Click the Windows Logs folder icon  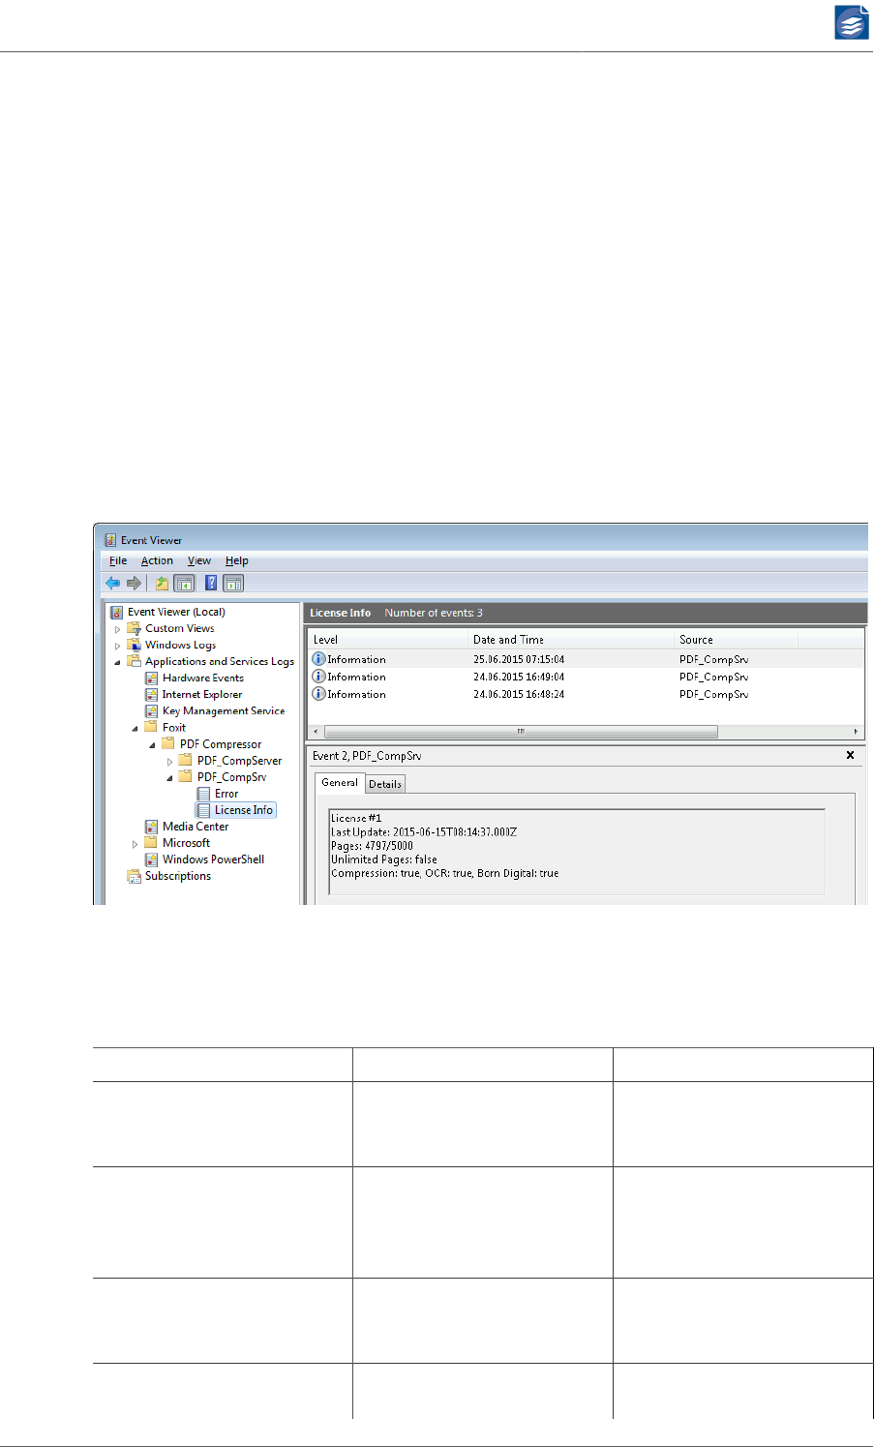tap(135, 645)
